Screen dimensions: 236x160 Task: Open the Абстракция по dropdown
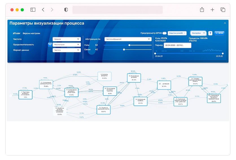(128, 39)
